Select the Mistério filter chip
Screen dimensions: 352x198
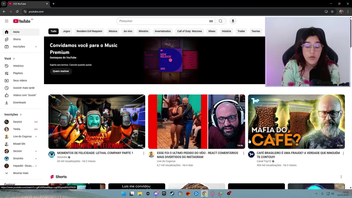[143, 31]
